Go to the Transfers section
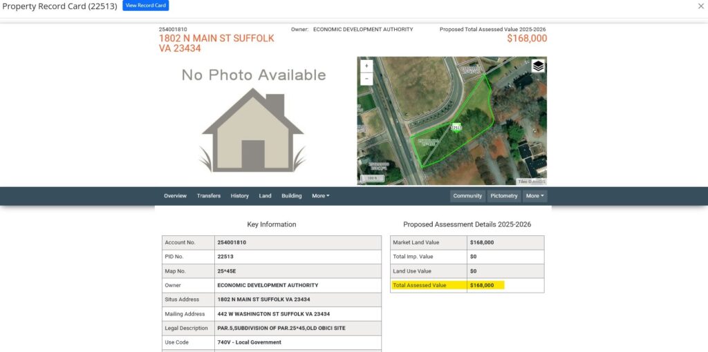Image resolution: width=708 pixels, height=352 pixels. (x=208, y=196)
